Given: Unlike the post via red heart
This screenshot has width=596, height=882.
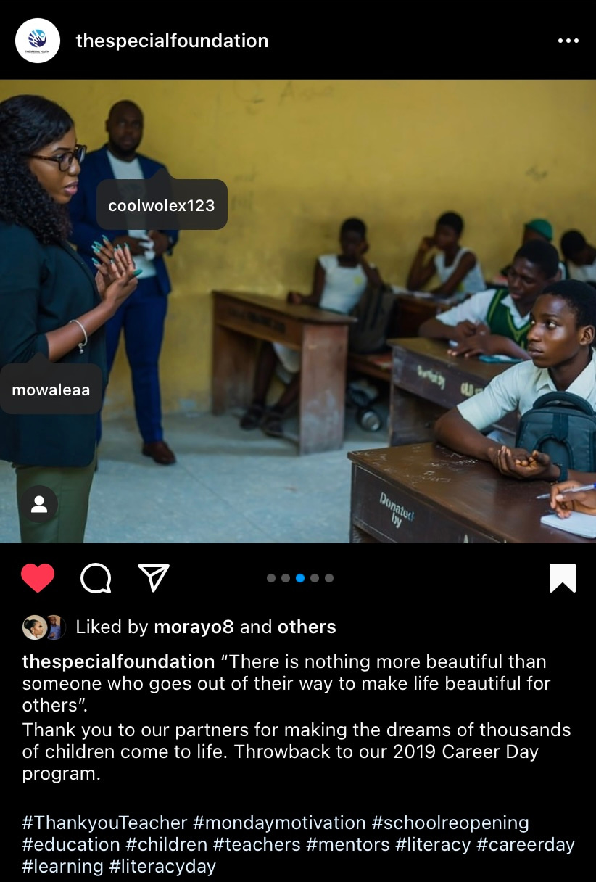Looking at the screenshot, I should pyautogui.click(x=38, y=578).
